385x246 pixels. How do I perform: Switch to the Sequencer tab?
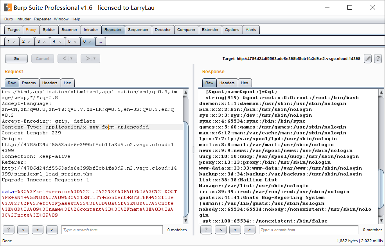tap(138, 29)
